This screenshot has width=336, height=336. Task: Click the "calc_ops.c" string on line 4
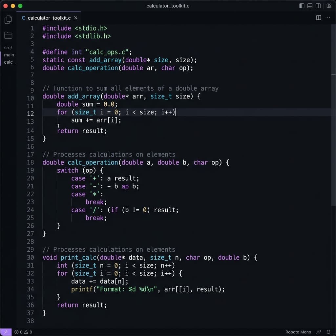[107, 52]
